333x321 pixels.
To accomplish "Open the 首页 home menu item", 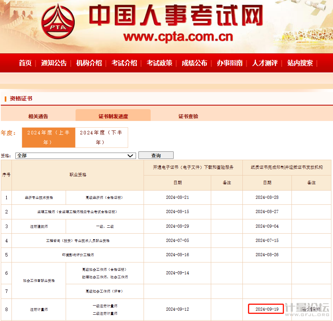I will [x=25, y=63].
